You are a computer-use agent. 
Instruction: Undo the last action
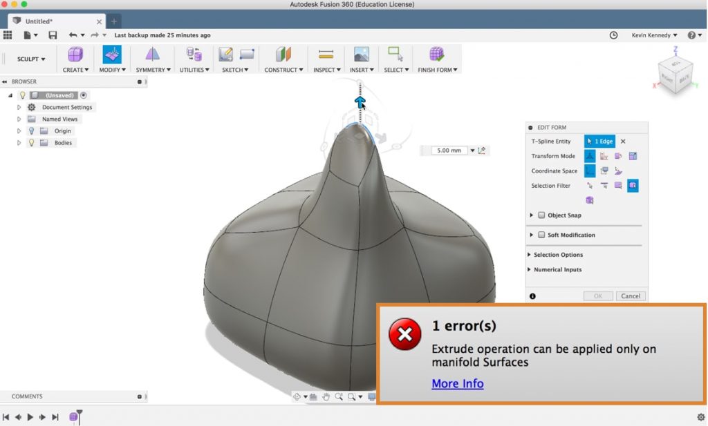coord(73,35)
